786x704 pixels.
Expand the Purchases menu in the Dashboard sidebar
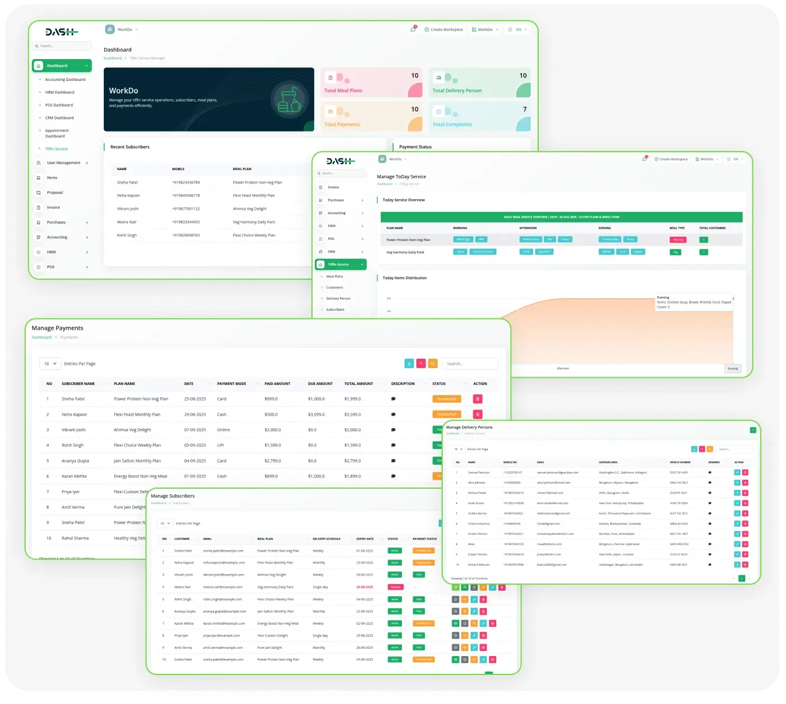coord(62,223)
